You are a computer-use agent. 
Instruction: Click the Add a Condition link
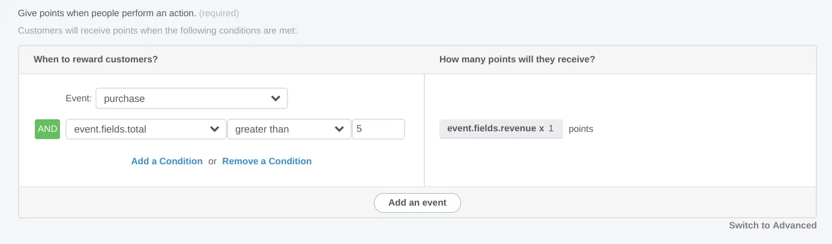coord(167,161)
